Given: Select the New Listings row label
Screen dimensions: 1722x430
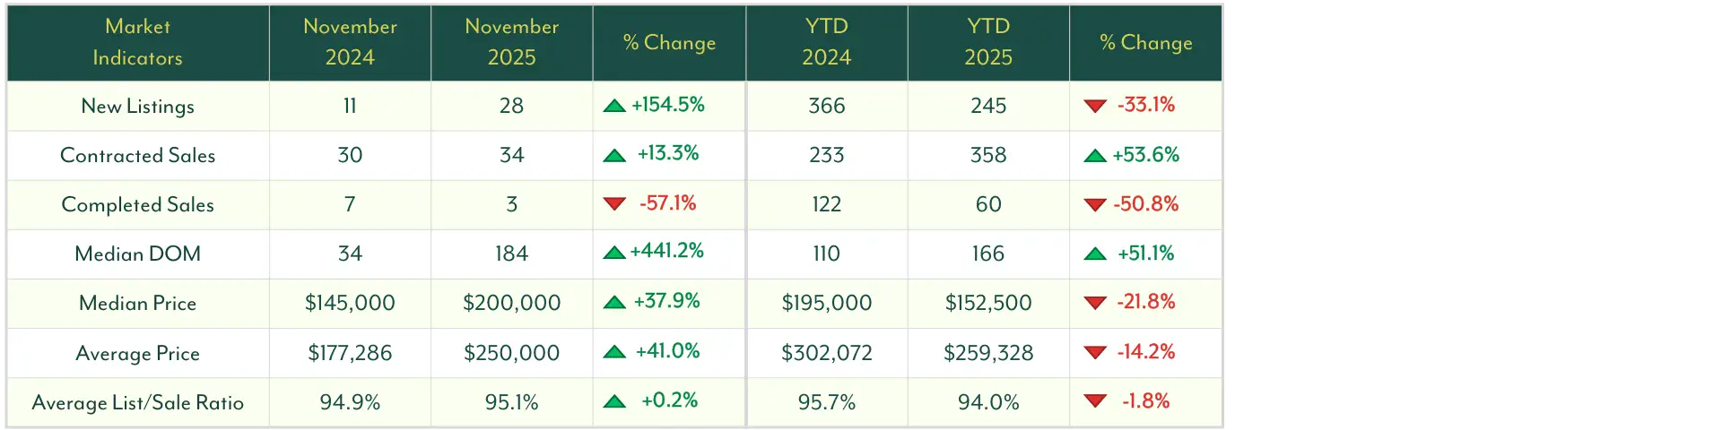Looking at the screenshot, I should [137, 106].
